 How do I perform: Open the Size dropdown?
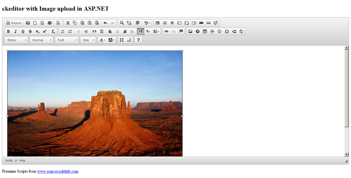[88, 40]
